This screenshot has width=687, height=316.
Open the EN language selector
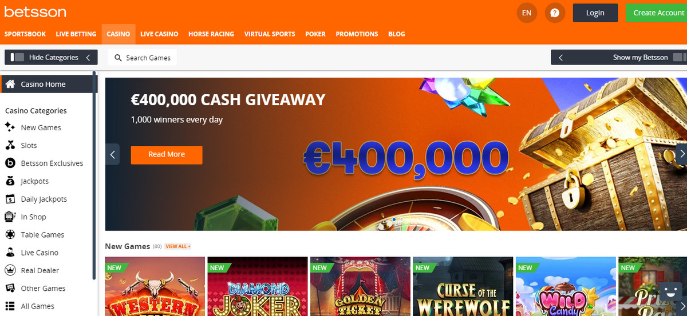[527, 13]
